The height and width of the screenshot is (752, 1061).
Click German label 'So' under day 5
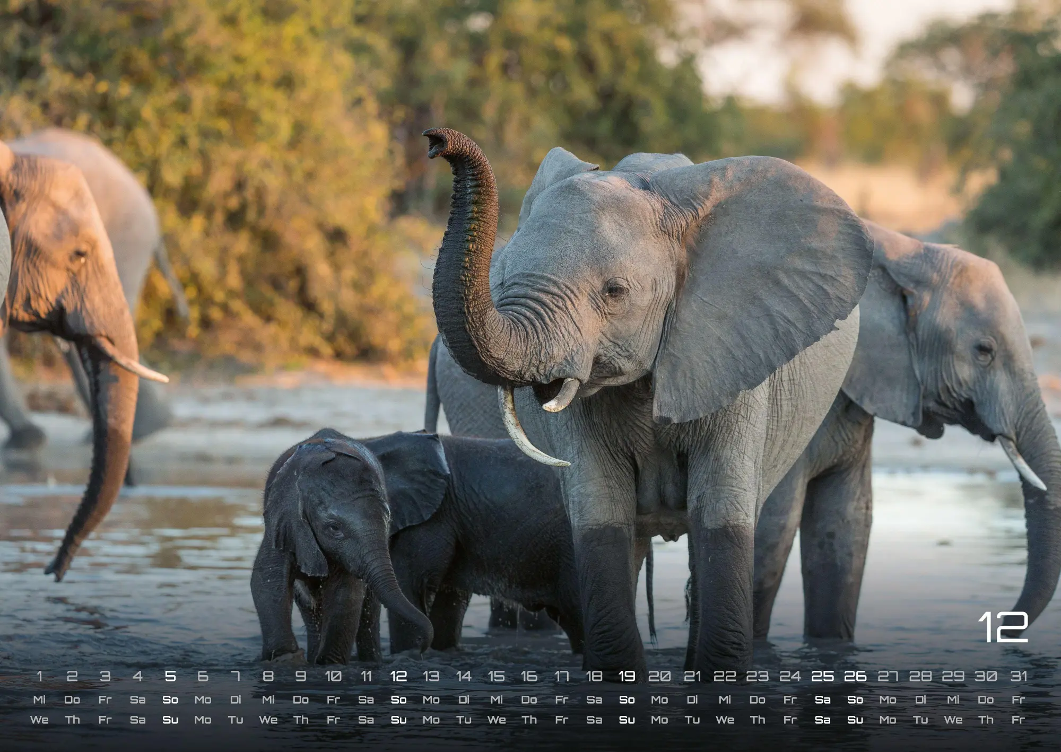pos(170,700)
